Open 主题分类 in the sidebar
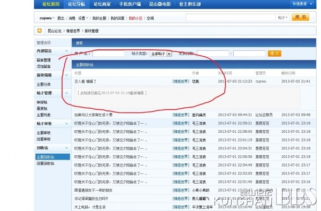 (44, 85)
